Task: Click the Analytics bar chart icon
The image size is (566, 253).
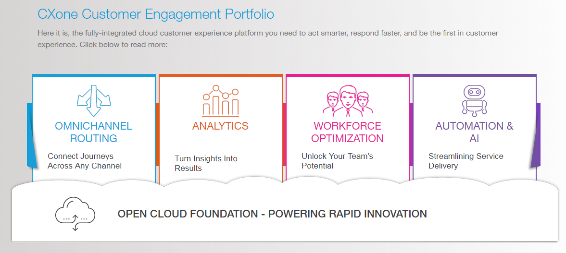Action: tap(221, 101)
